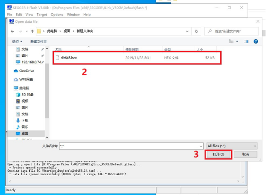Click the 取消 cancel button
The image size is (266, 195).
(x=246, y=154)
